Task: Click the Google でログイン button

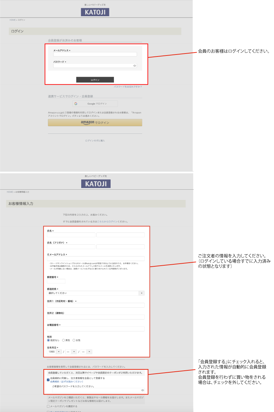Action: (95, 104)
